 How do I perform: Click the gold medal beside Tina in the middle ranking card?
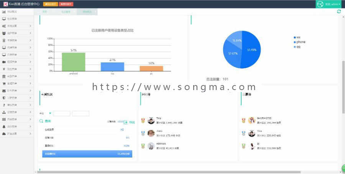143,121
